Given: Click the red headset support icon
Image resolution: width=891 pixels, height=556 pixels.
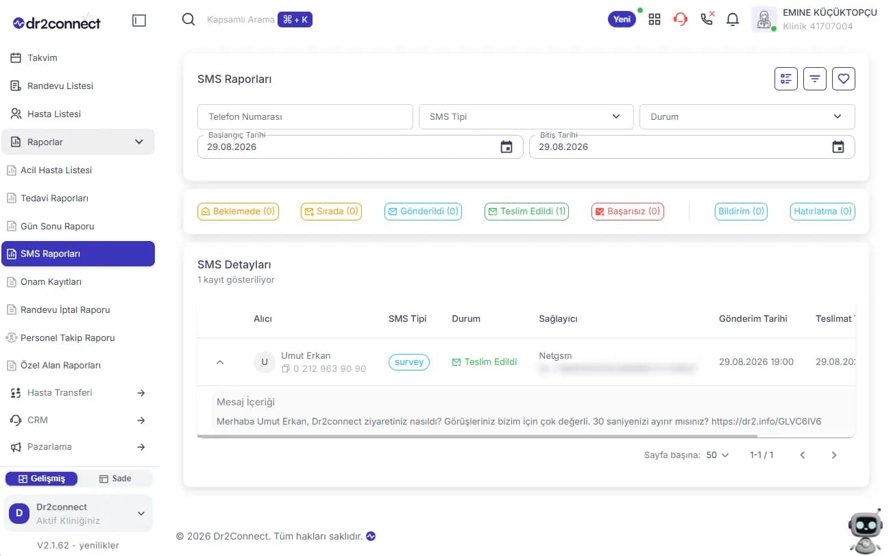Looking at the screenshot, I should click(x=681, y=19).
